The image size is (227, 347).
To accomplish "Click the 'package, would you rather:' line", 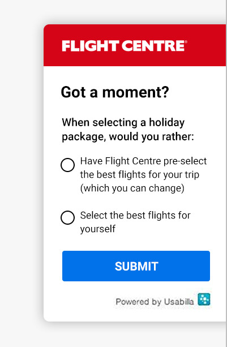I will coord(128,136).
